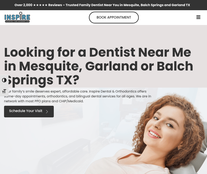Click the five-star rating in the top banner

point(40,5)
